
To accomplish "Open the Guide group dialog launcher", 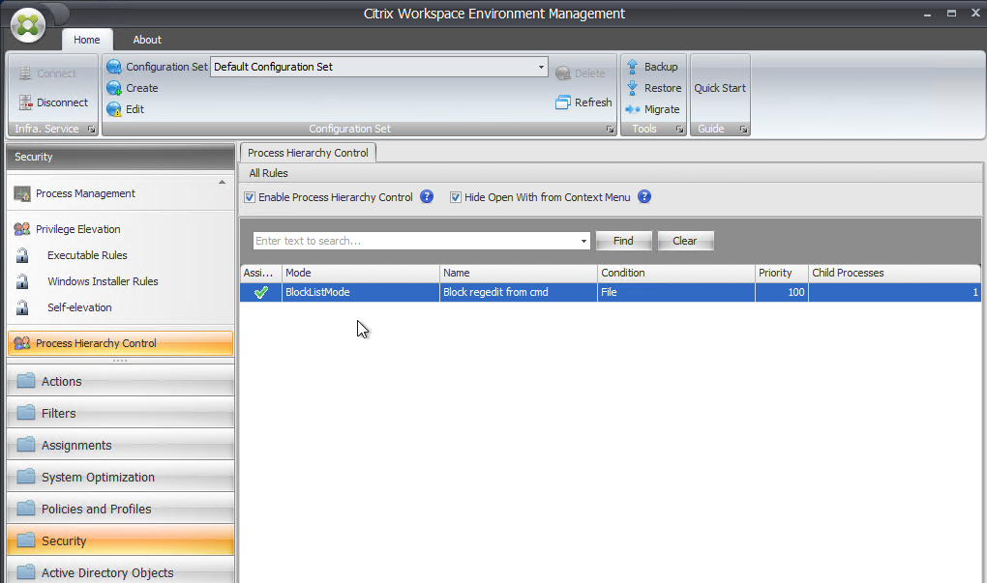I will coord(743,129).
